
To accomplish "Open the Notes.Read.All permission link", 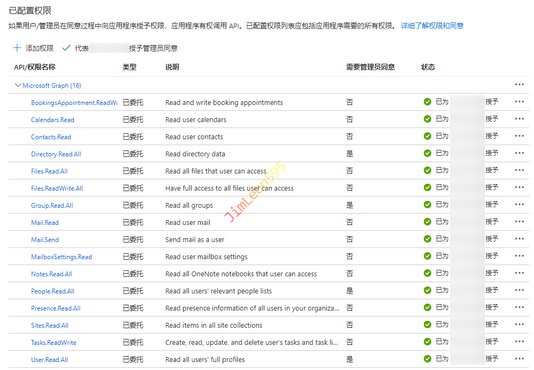I will tap(51, 274).
